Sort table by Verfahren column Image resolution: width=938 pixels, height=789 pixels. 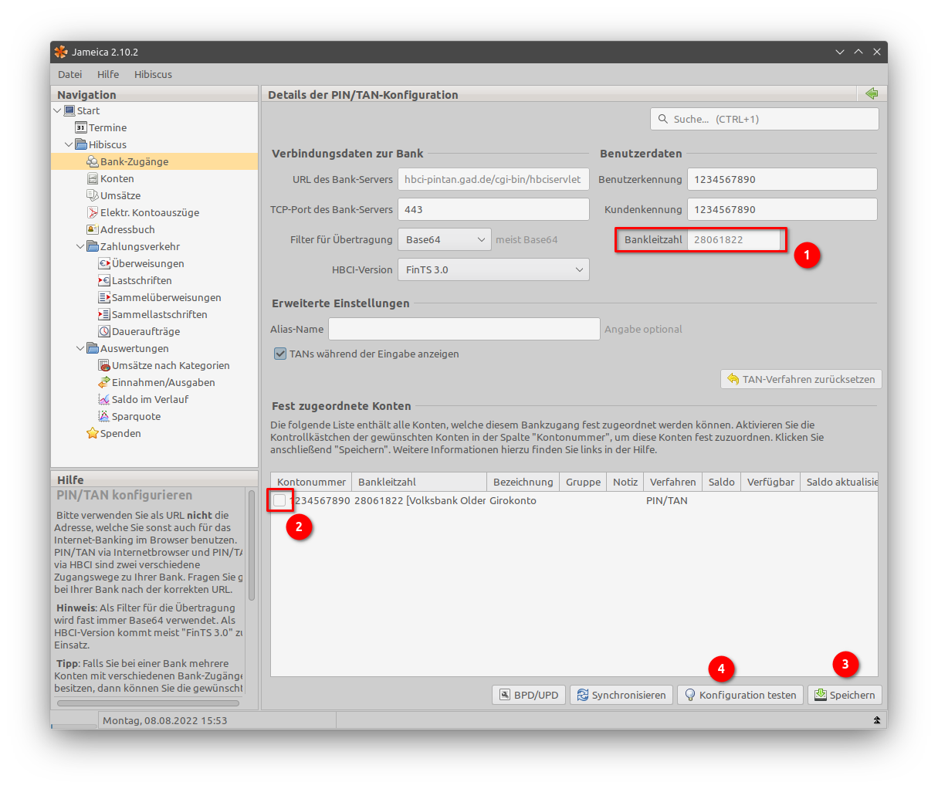pos(672,482)
